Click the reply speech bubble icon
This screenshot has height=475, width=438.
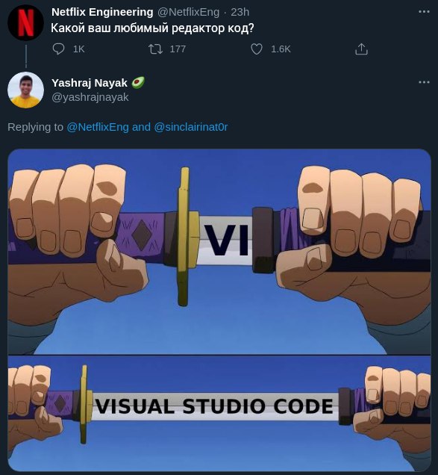click(x=58, y=49)
